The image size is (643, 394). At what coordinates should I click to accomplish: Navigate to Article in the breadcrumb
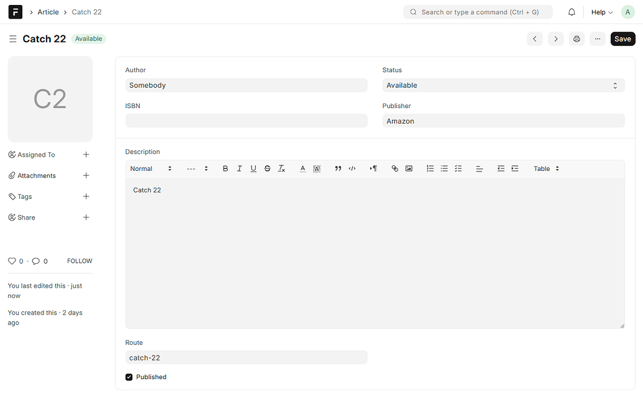tap(48, 11)
